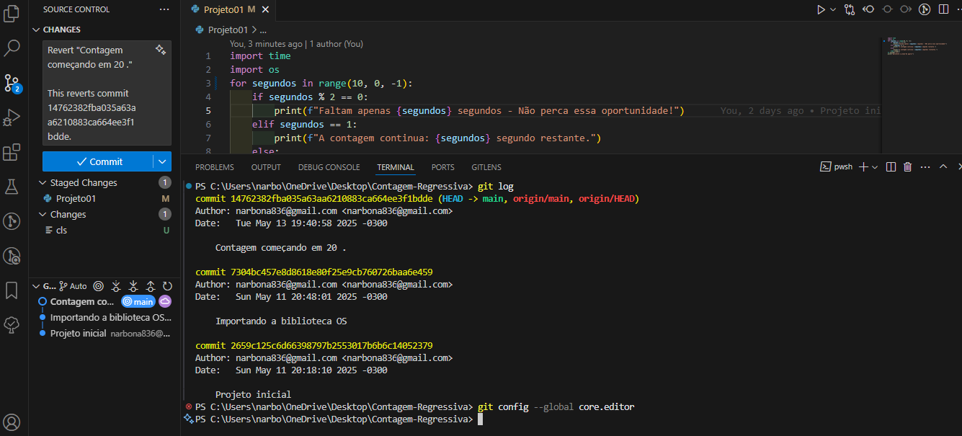The width and height of the screenshot is (962, 436).
Task: Click the main branch badge in graph
Action: [138, 302]
